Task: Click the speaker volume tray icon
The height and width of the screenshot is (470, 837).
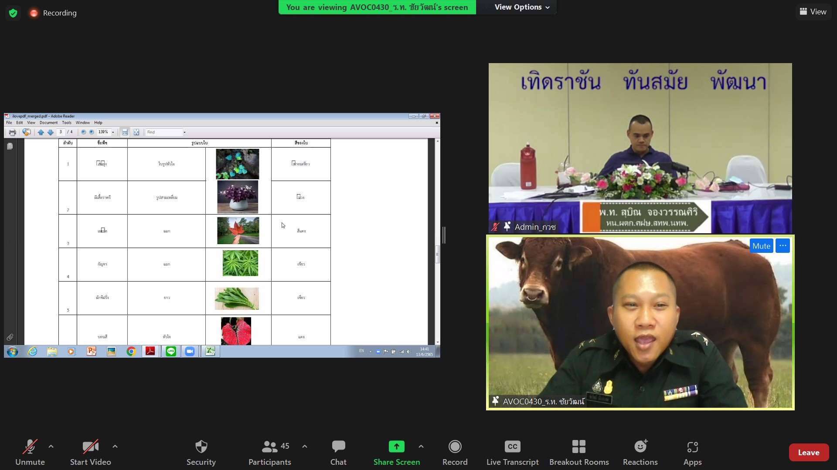Action: coord(408,352)
